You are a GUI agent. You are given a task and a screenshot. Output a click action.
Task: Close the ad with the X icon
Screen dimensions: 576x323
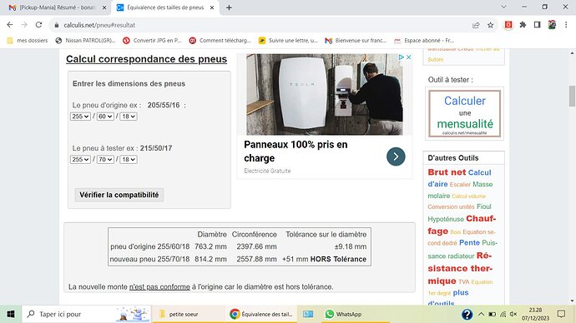[408, 57]
